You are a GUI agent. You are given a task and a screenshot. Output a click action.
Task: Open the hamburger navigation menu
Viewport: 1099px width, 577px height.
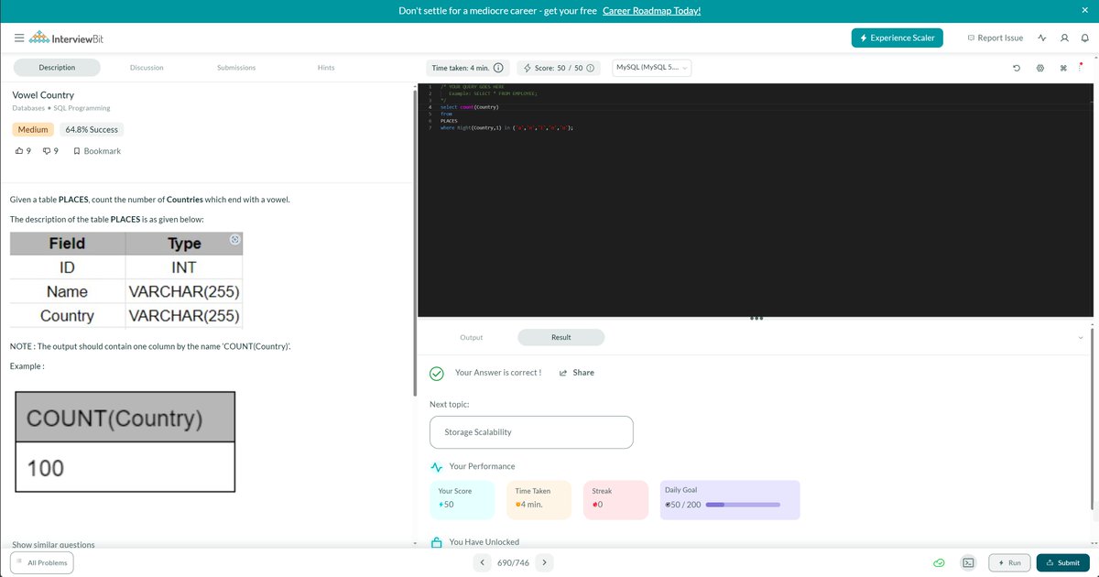19,38
